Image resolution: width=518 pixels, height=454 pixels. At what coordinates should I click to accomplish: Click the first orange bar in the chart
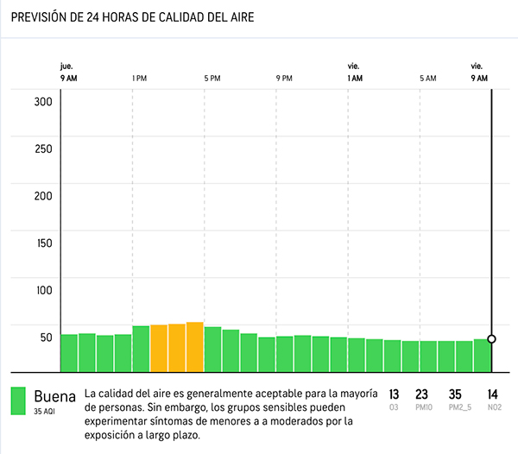(159, 347)
